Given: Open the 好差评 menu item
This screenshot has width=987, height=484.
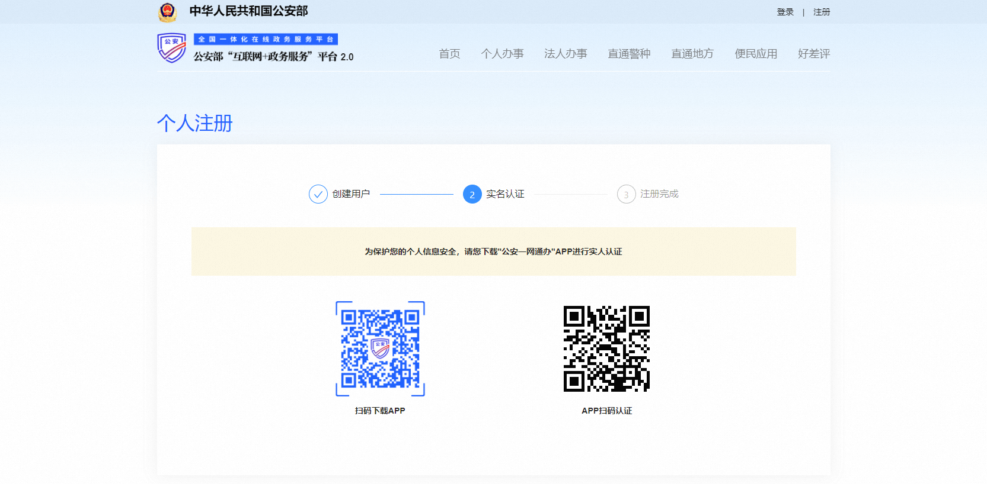Looking at the screenshot, I should [814, 54].
